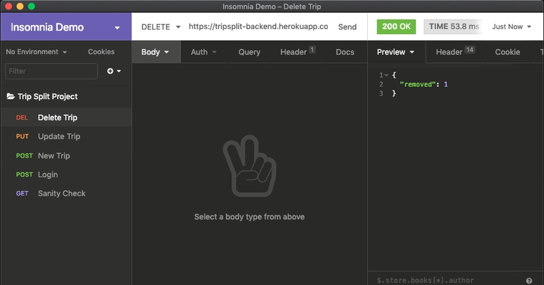Viewport: 544px width, 285px height.
Task: Switch to the request Header tab
Action: coord(297,52)
